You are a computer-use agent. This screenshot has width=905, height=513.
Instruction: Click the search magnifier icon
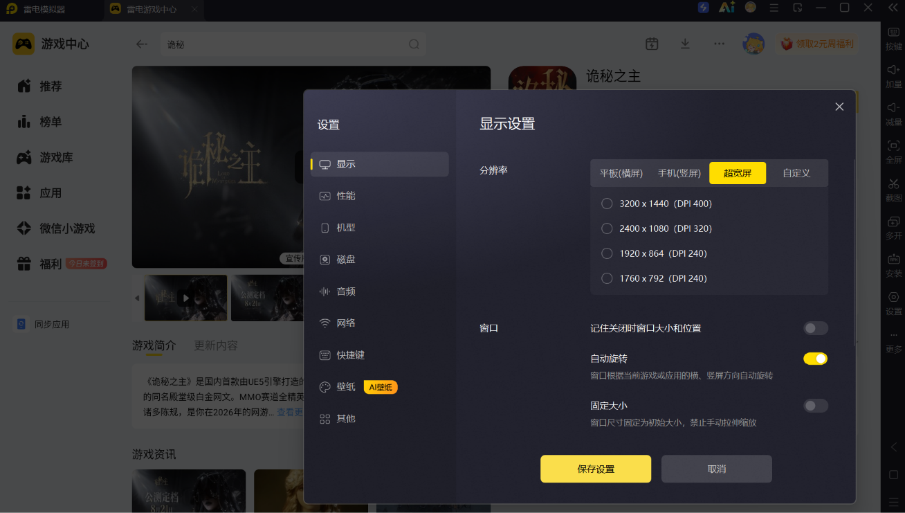tap(414, 44)
